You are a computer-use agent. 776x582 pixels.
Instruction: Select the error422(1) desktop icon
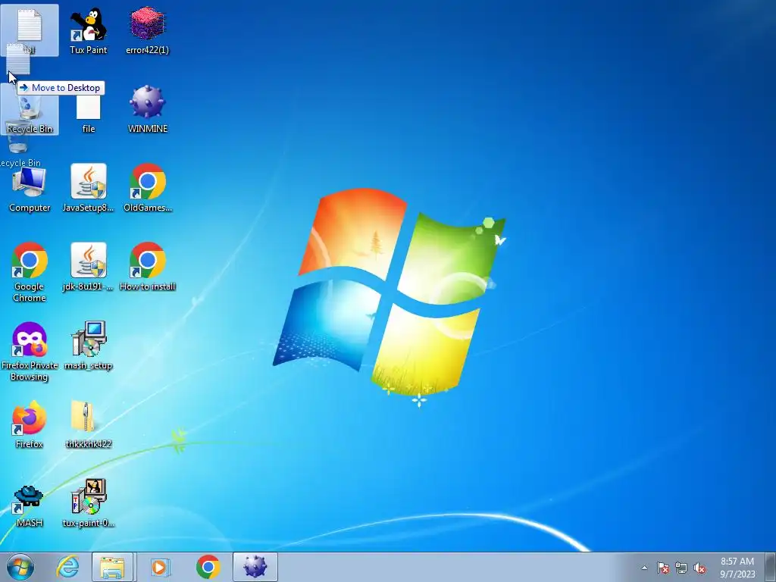pos(147,30)
